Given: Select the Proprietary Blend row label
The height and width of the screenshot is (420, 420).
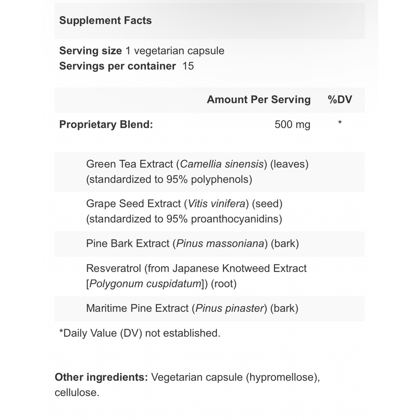Looking at the screenshot, I should [106, 124].
